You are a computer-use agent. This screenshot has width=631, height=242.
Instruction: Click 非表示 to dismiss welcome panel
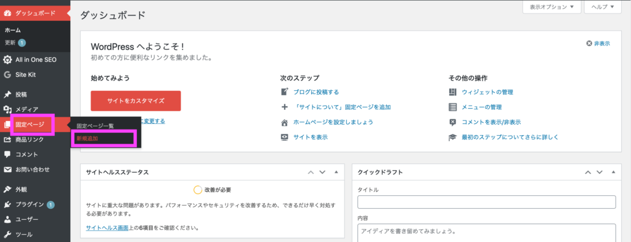(x=602, y=44)
